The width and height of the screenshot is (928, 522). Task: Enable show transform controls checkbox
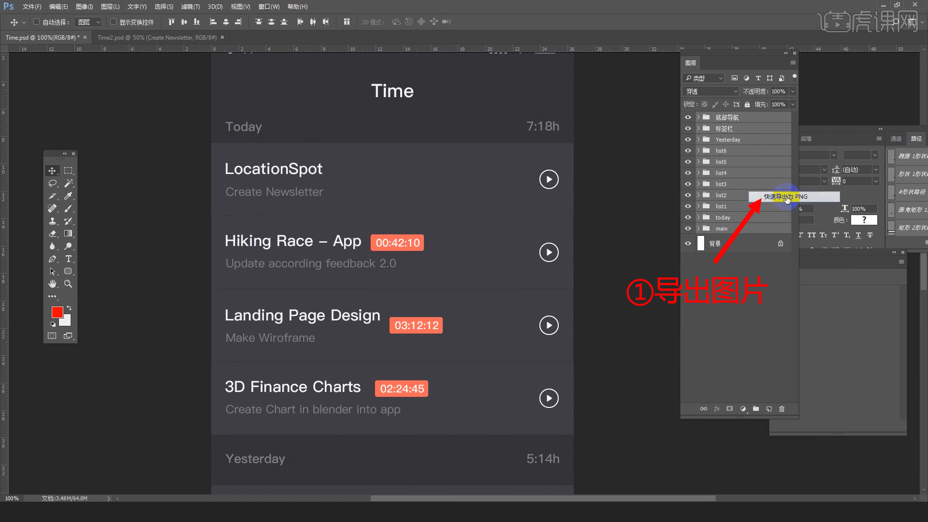point(113,22)
